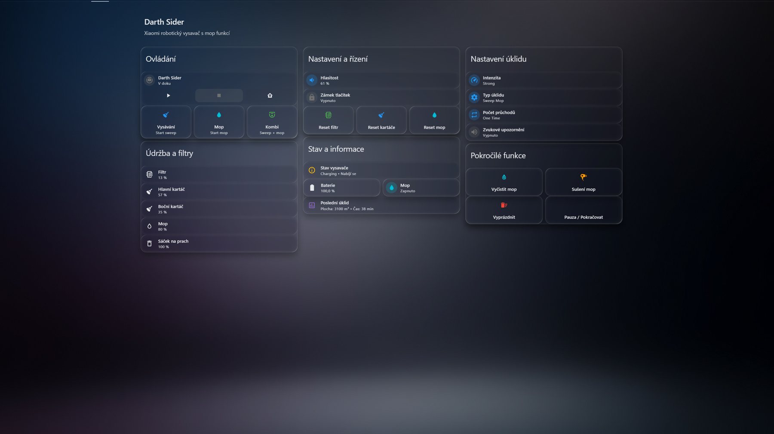Viewport: 774px width, 434px height.
Task: Click the Reset mop button
Action: pyautogui.click(x=434, y=120)
